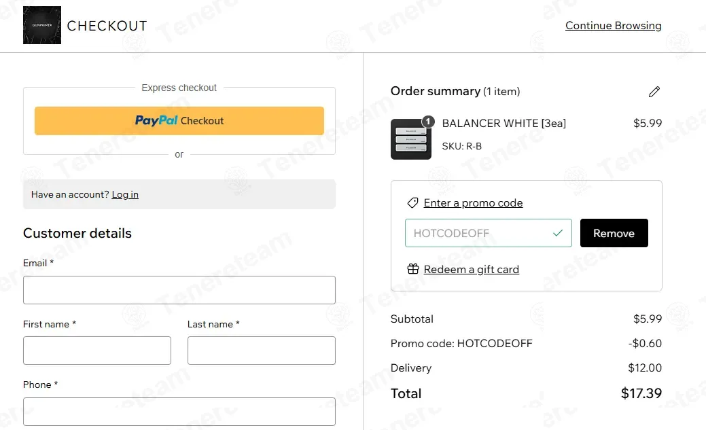Click the quantity badge on product image
706x430 pixels.
point(428,121)
